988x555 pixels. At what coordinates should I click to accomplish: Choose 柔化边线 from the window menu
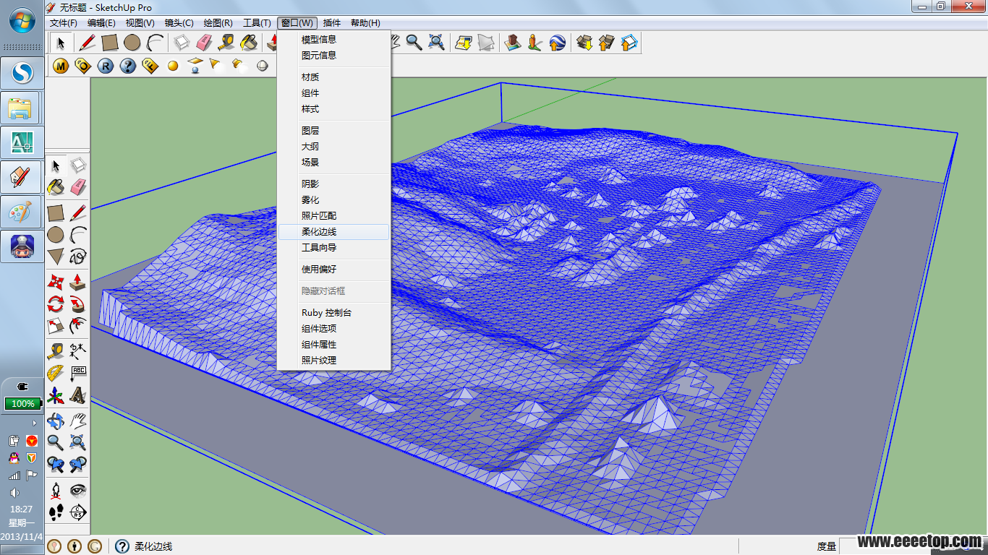click(334, 232)
